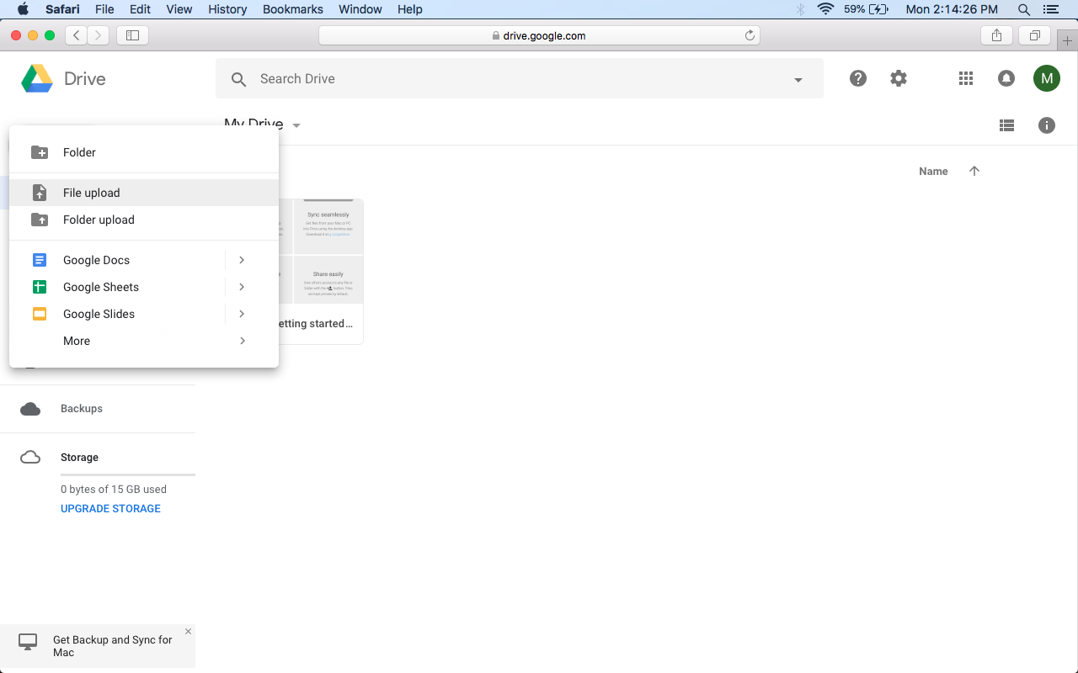Click the Storage cloud outline icon
This screenshot has height=673, width=1078.
pos(30,458)
